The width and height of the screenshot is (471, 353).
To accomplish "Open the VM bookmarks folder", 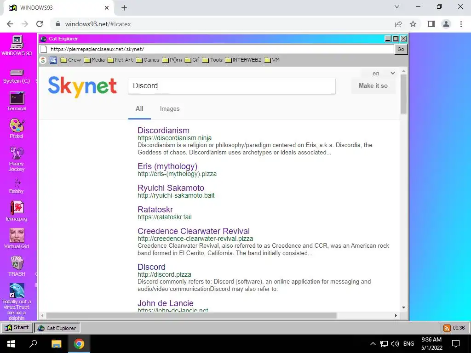I will (272, 60).
